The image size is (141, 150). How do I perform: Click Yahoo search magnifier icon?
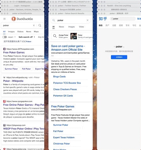[x=54, y=20]
